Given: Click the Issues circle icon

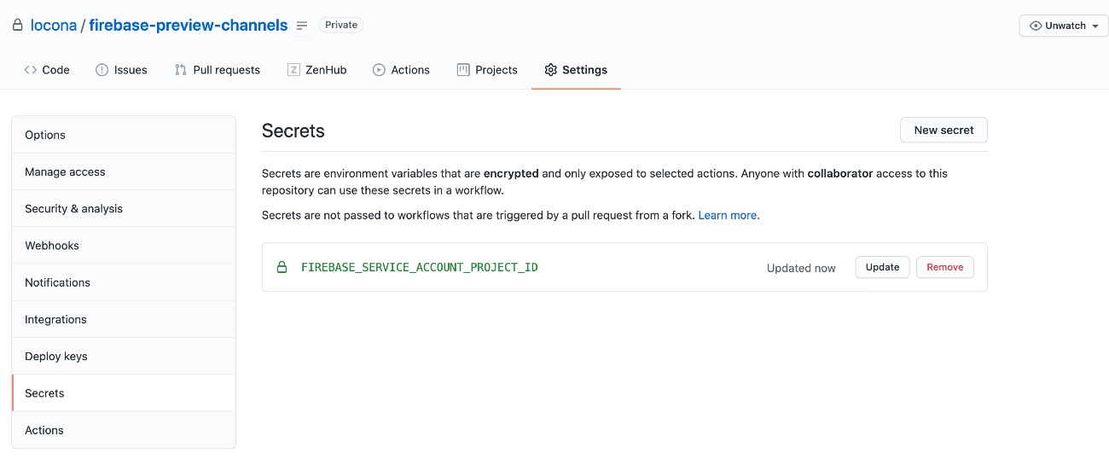Looking at the screenshot, I should coord(102,70).
